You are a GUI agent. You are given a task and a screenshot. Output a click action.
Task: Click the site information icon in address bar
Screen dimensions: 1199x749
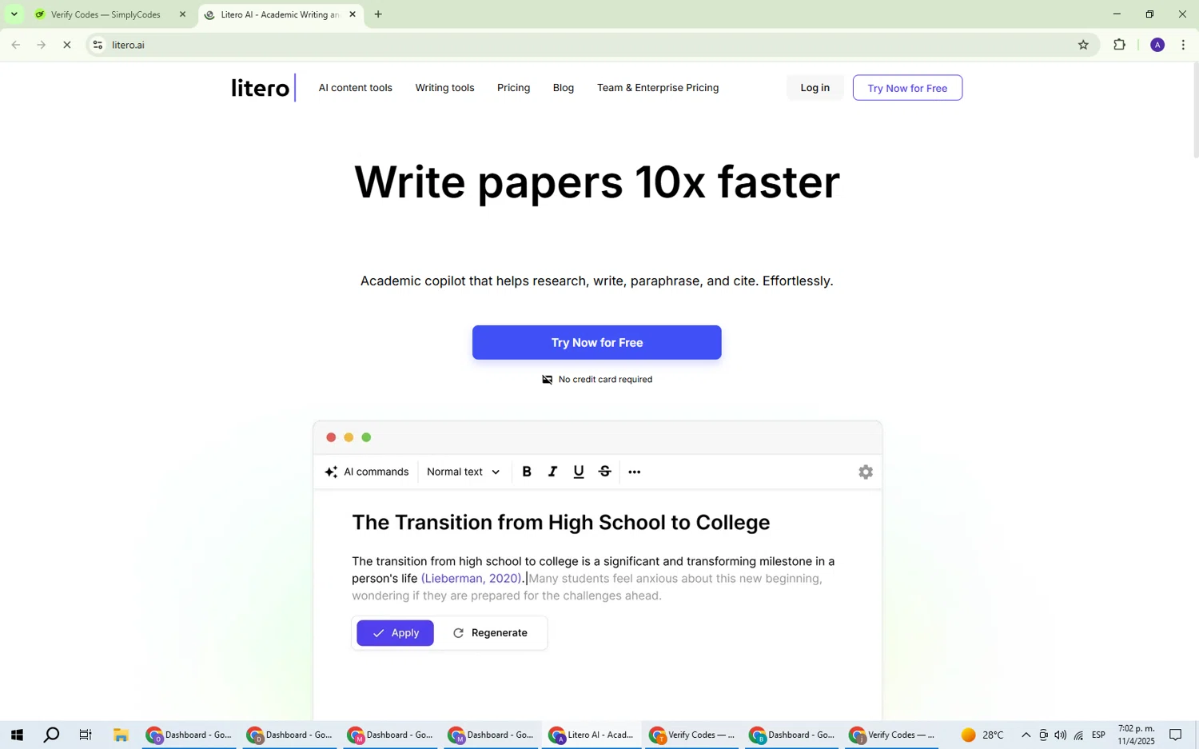(x=98, y=46)
